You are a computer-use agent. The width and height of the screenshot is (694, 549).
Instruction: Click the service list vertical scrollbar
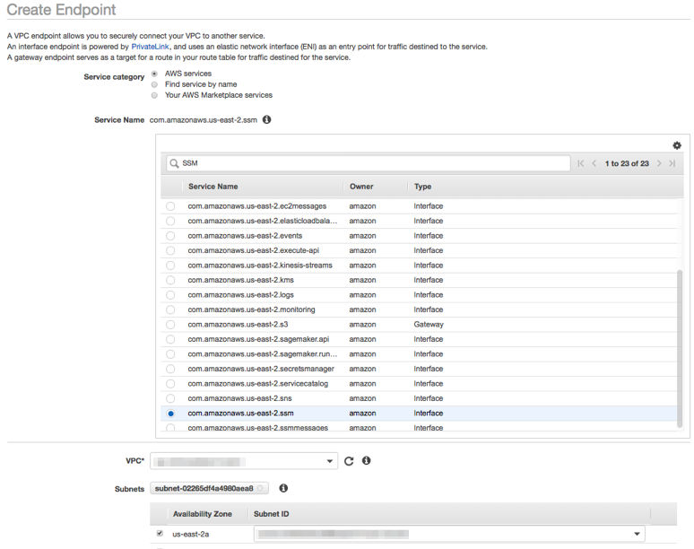tap(680, 348)
